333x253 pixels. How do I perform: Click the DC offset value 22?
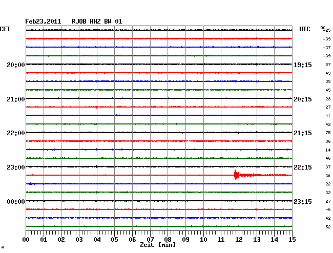click(328, 184)
